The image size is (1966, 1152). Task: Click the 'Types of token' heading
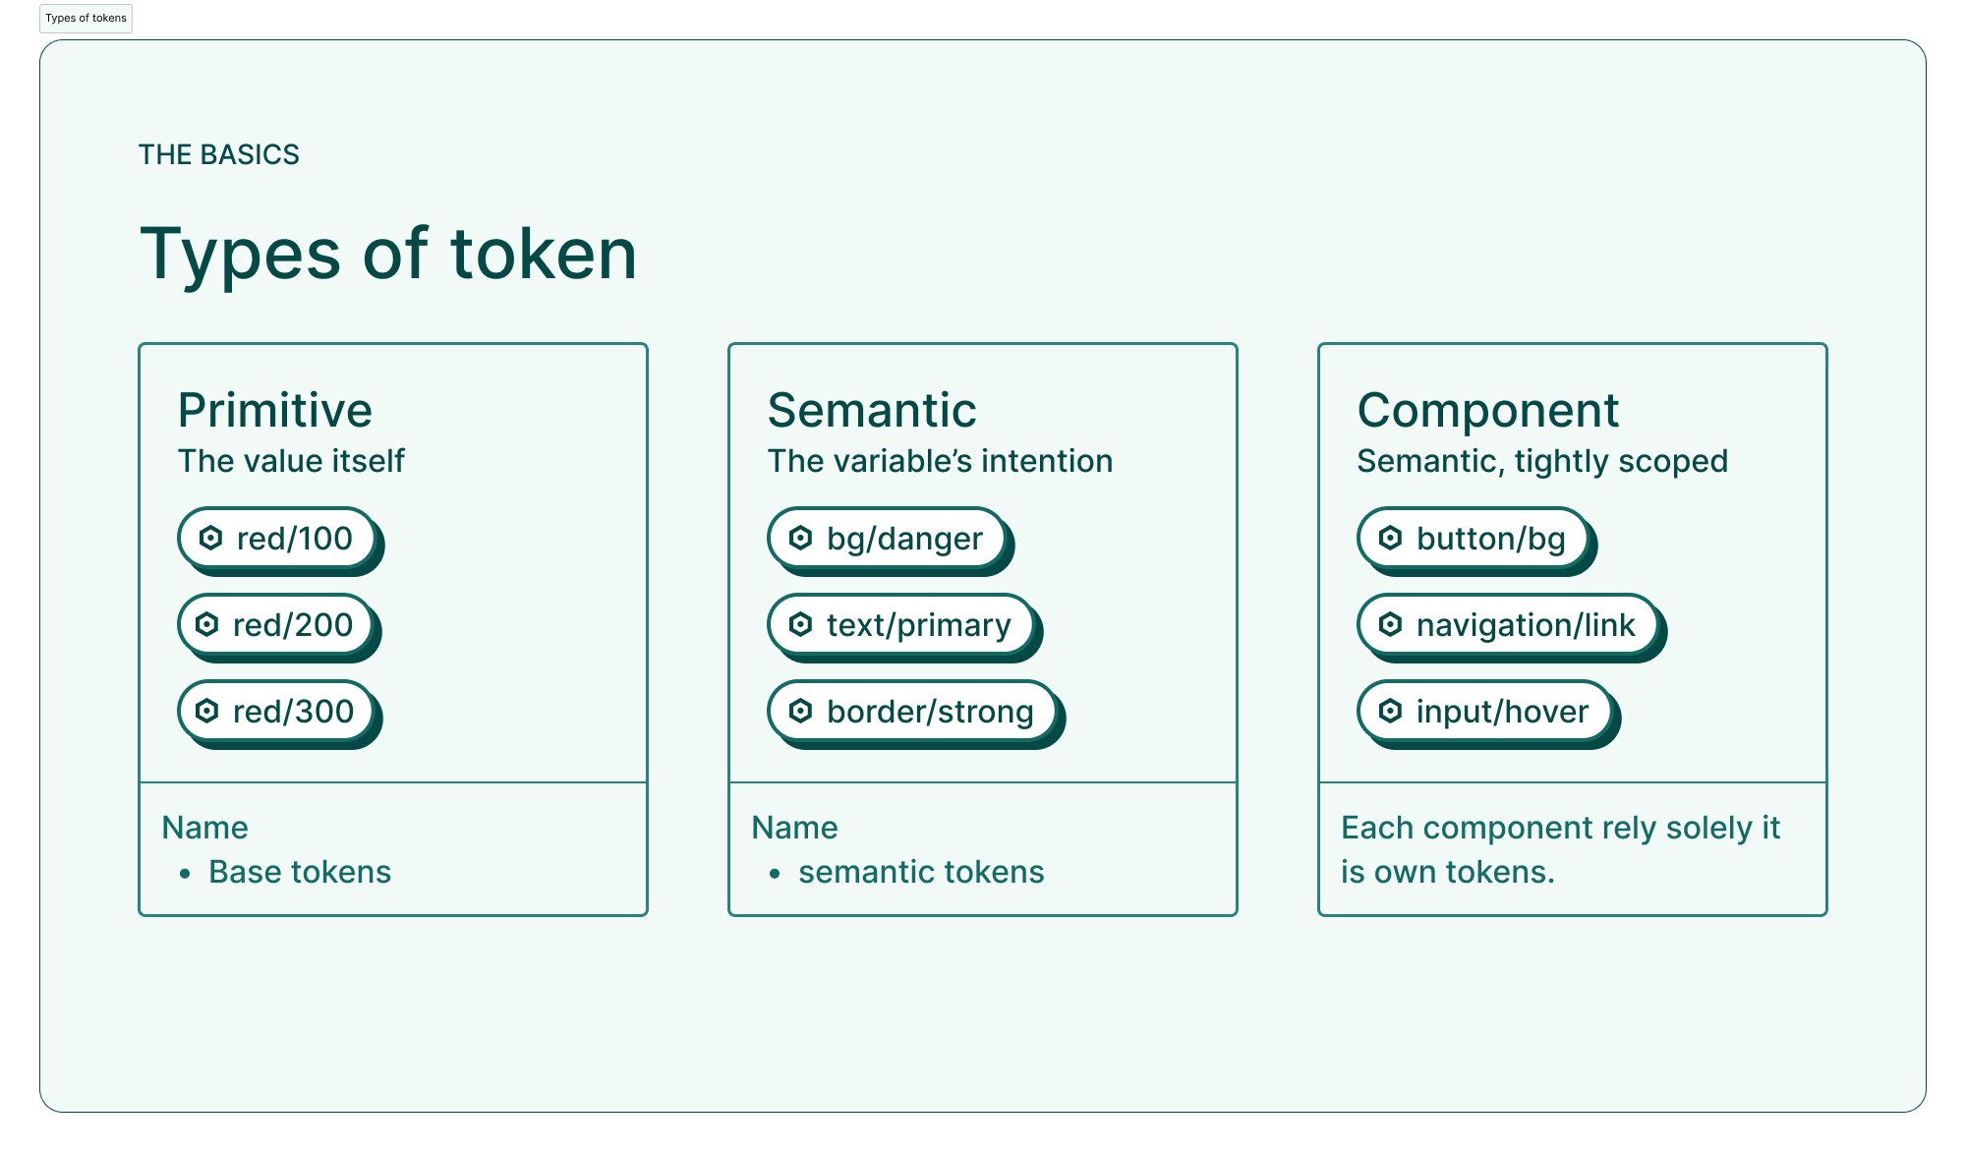(x=388, y=254)
